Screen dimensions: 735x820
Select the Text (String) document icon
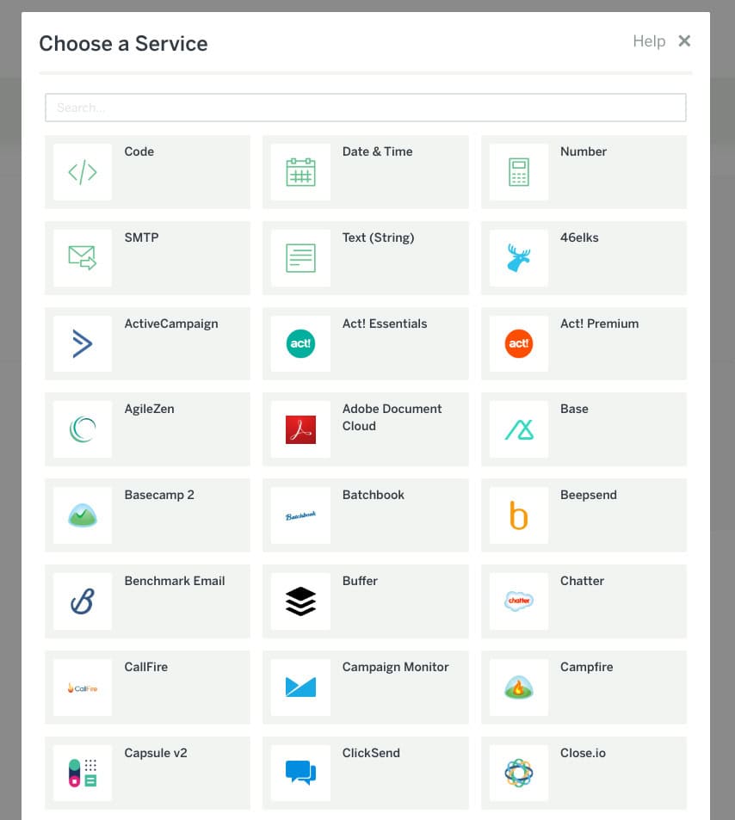(301, 258)
